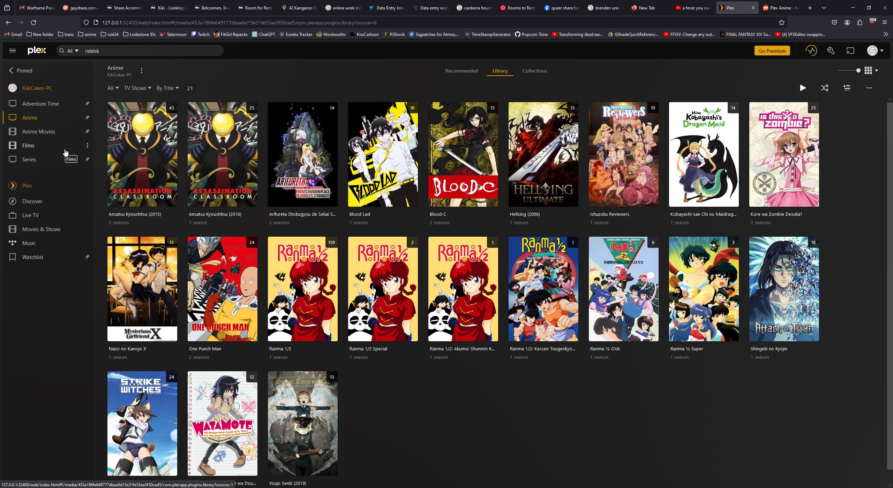Bookmark this page with star icon
893x488 pixels.
pyautogui.click(x=782, y=22)
